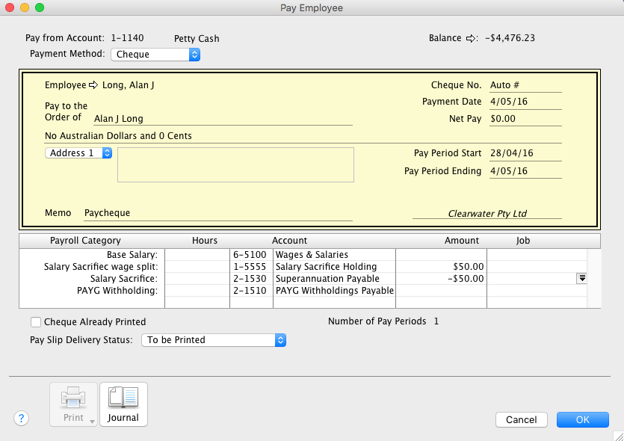This screenshot has height=441, width=624.
Task: Click the Base Salary hours cell
Action: click(x=197, y=255)
